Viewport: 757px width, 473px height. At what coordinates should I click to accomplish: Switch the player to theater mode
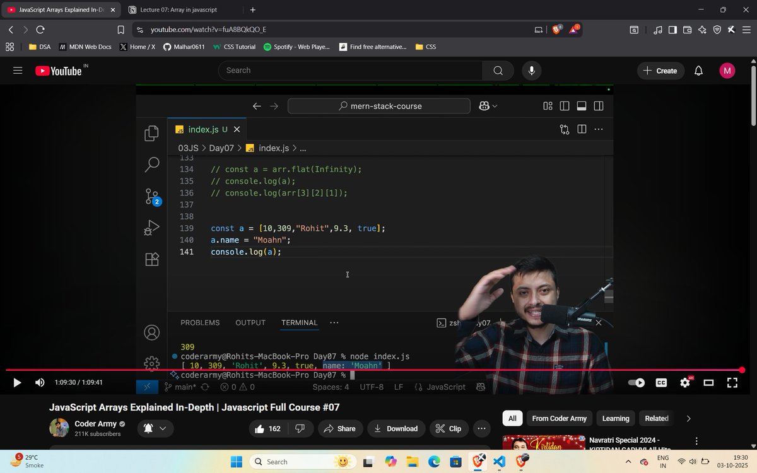(x=708, y=382)
